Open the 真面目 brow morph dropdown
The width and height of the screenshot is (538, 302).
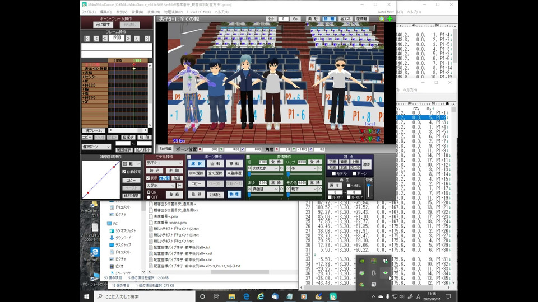(266, 189)
